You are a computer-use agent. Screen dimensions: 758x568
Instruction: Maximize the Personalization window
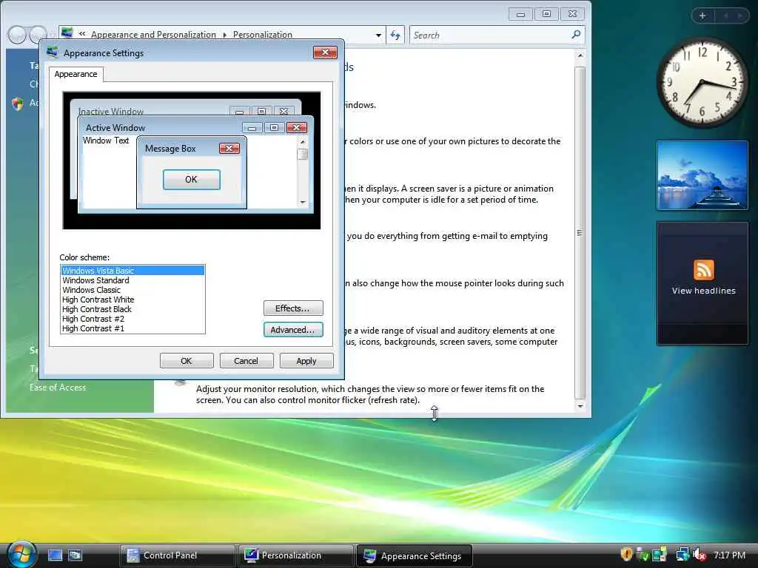tap(546, 14)
